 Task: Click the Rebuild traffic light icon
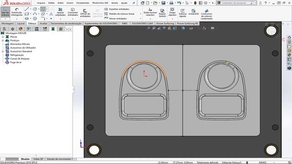click(x=195, y=3)
